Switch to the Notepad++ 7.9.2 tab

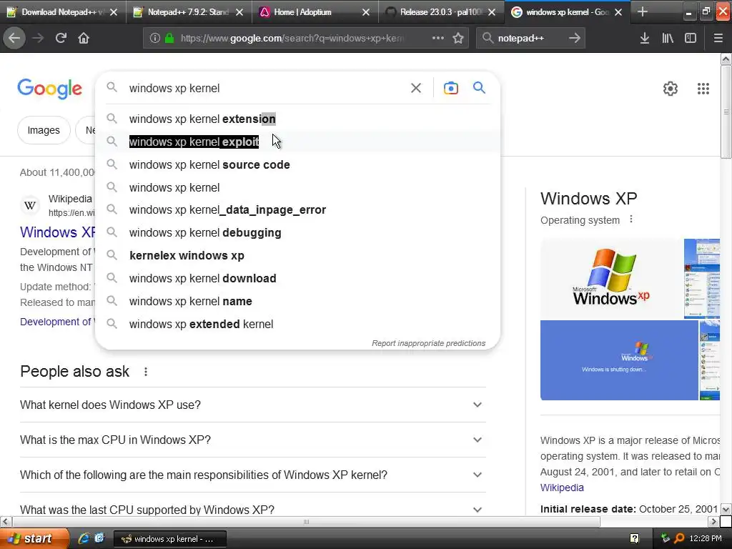(189, 12)
